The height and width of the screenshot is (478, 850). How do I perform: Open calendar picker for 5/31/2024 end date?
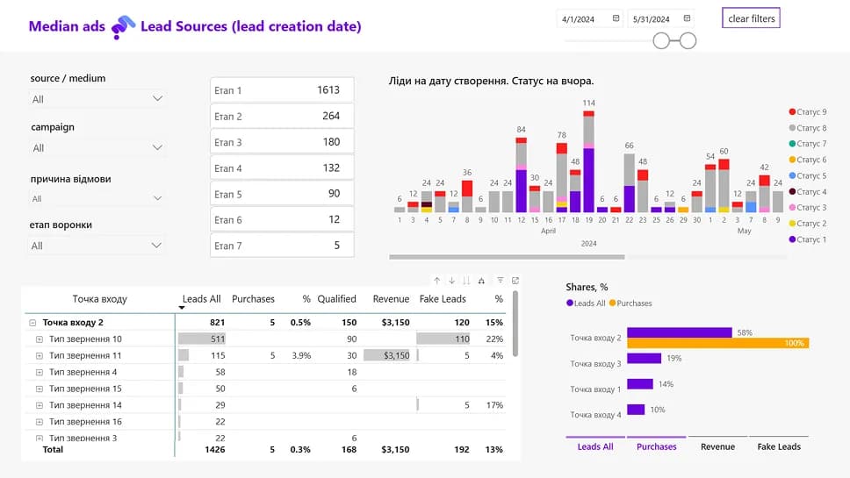click(x=687, y=18)
